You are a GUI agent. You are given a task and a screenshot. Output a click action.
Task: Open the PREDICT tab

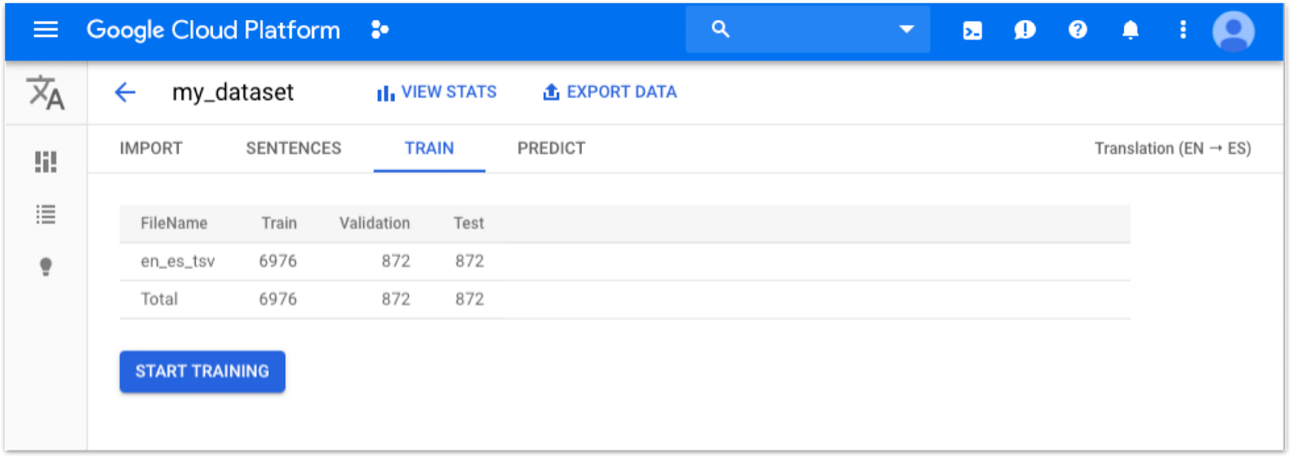point(551,148)
